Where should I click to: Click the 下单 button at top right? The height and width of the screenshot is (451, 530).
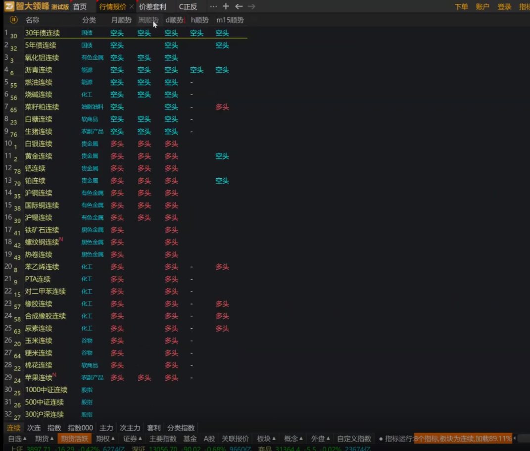click(461, 7)
